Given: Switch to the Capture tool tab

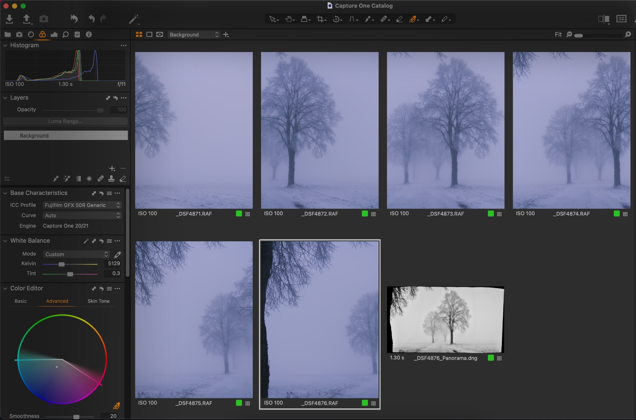Looking at the screenshot, I should 19,34.
